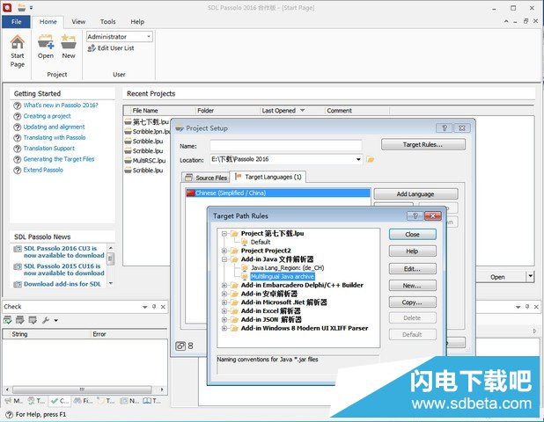Image resolution: width=544 pixels, height=422 pixels.
Task: Select Chinese (Simplified / China) language
Action: 278,193
